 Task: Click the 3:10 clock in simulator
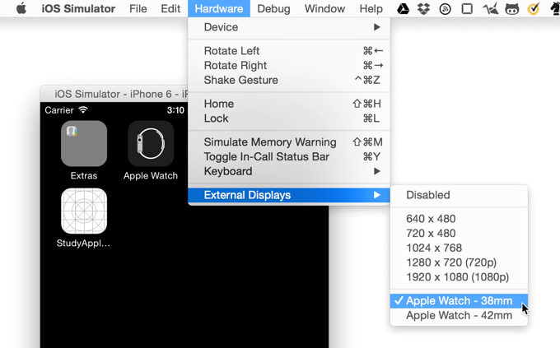[x=175, y=110]
